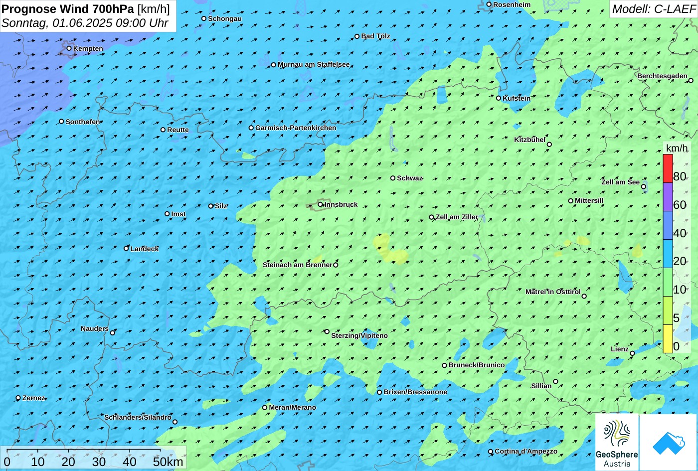Select the Sonntag, 01.06.2025 09:00 Uhr date
Viewport: 698px width, 471px height.
tap(85, 23)
